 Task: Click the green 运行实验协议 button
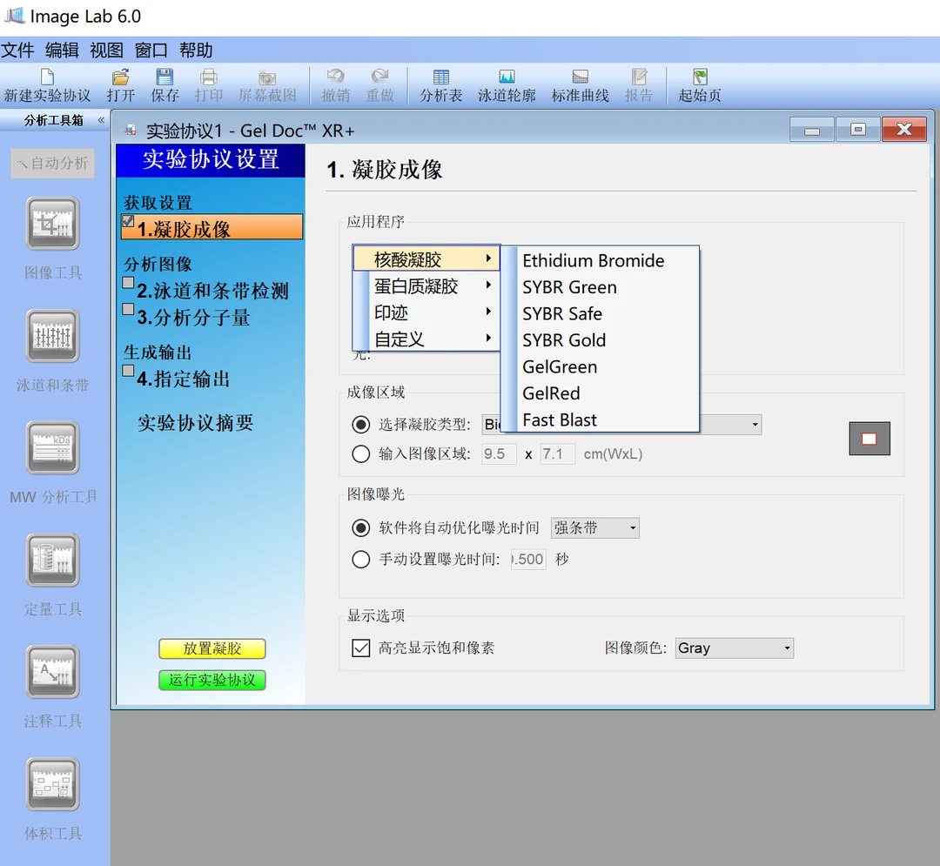coord(212,681)
